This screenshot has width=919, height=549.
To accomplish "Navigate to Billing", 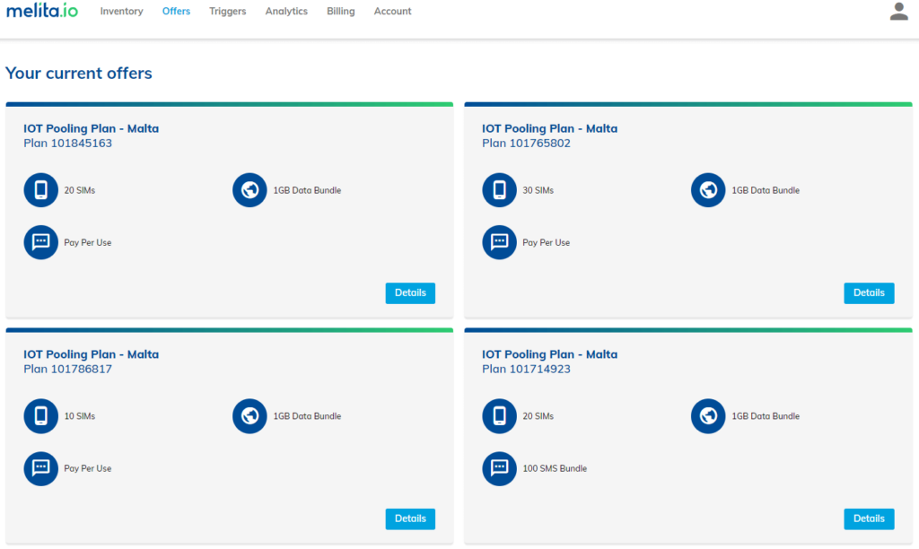I will [340, 12].
